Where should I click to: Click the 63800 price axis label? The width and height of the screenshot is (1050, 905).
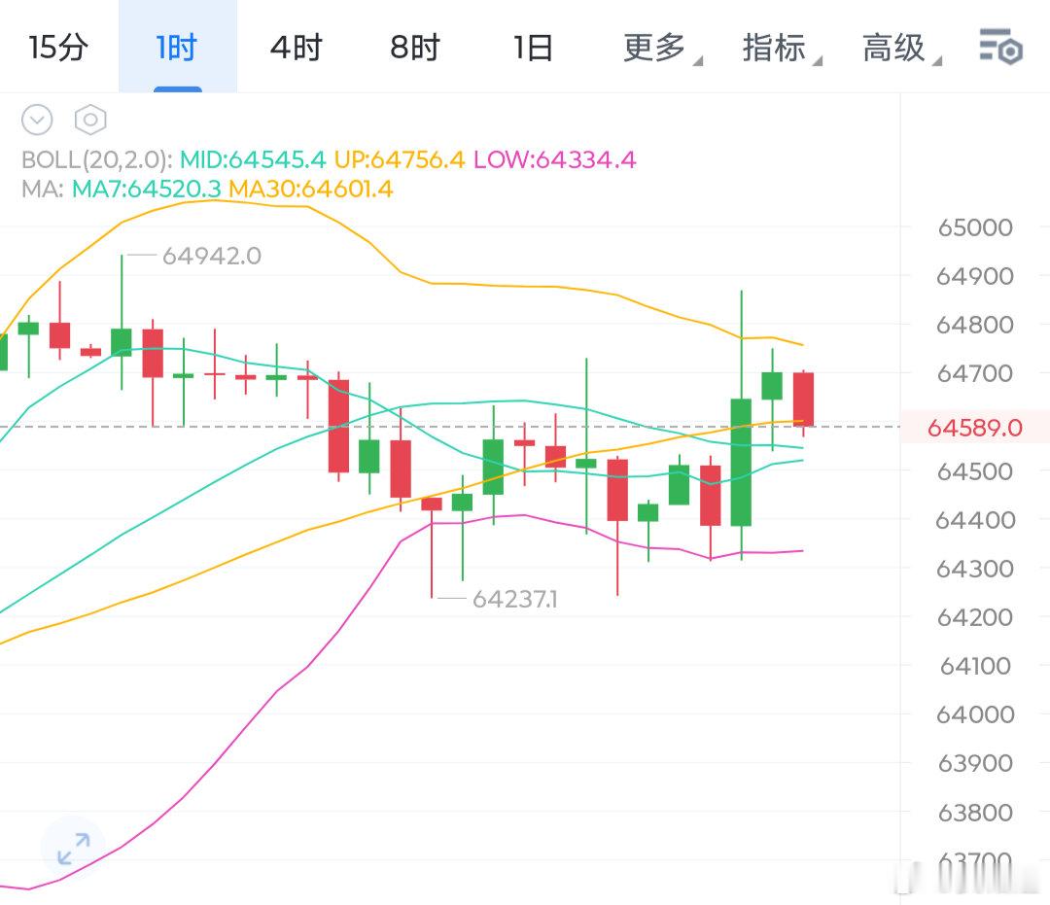tap(975, 813)
